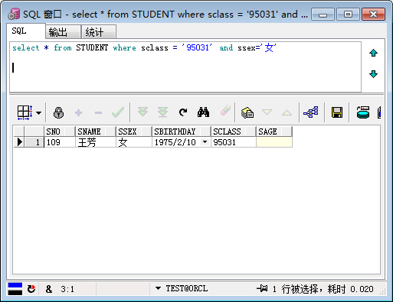Click the SBIRTHDAY column header

(x=182, y=132)
